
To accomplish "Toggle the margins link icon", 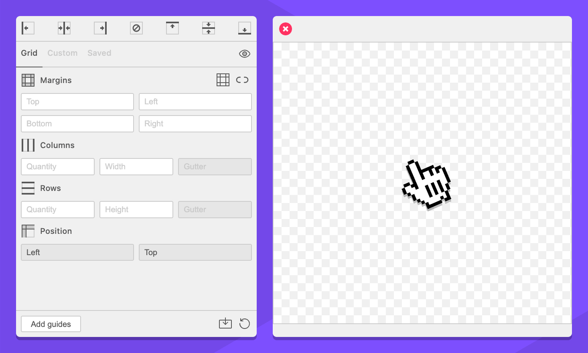I will tap(242, 80).
